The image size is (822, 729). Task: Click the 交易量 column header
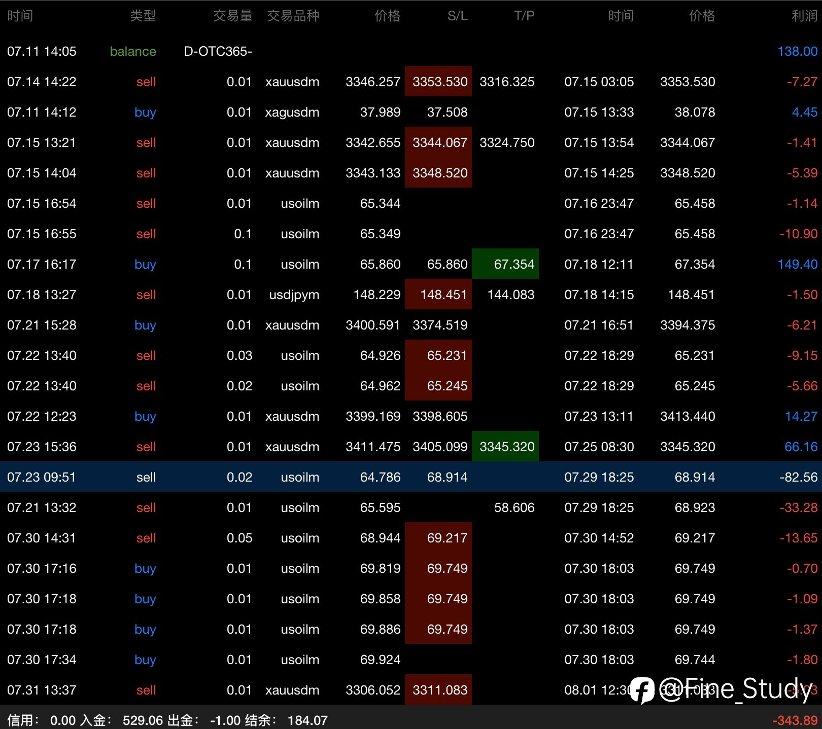coord(233,16)
